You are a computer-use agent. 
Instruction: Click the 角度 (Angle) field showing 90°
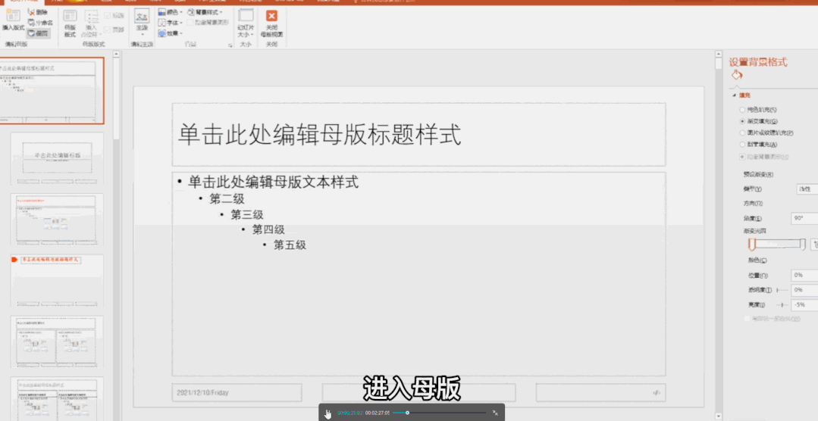pos(804,218)
